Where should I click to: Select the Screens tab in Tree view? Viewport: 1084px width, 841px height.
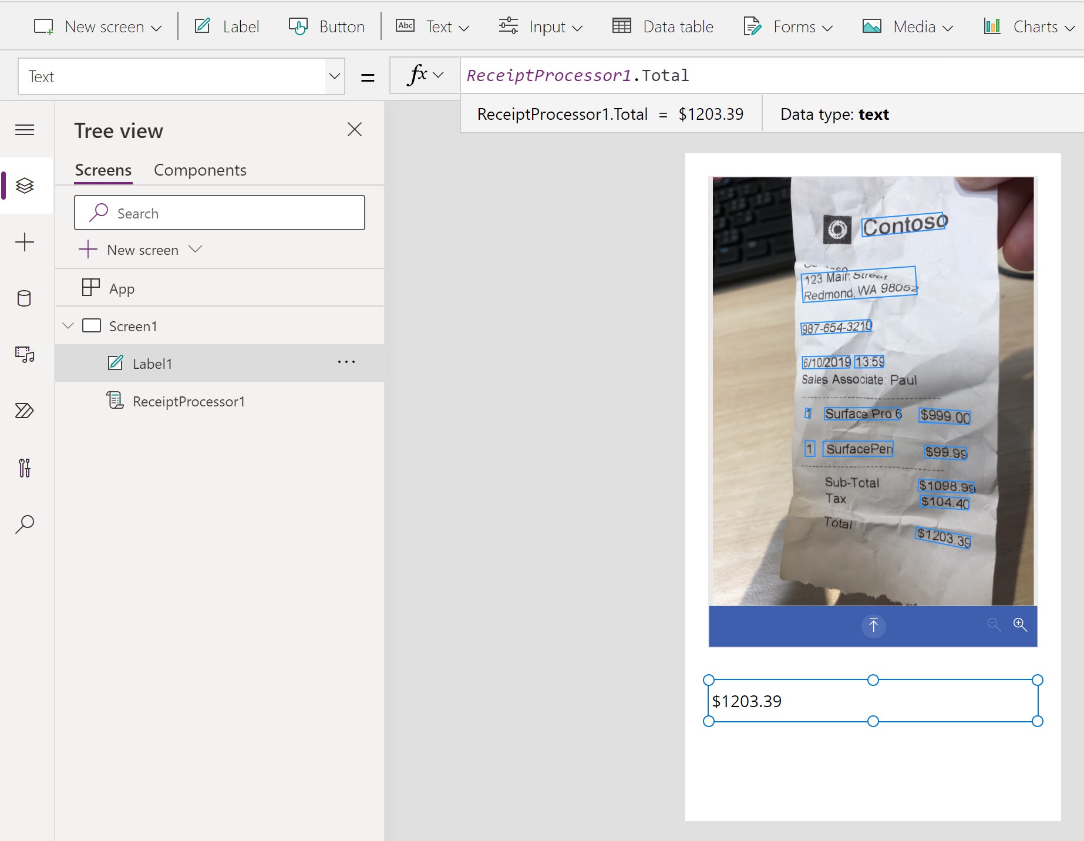coord(103,170)
